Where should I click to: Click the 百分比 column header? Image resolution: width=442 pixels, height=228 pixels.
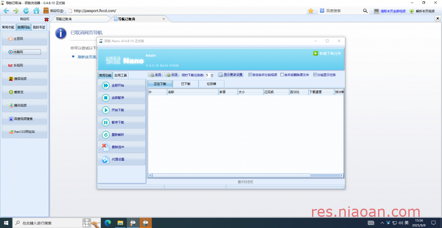tap(299, 92)
